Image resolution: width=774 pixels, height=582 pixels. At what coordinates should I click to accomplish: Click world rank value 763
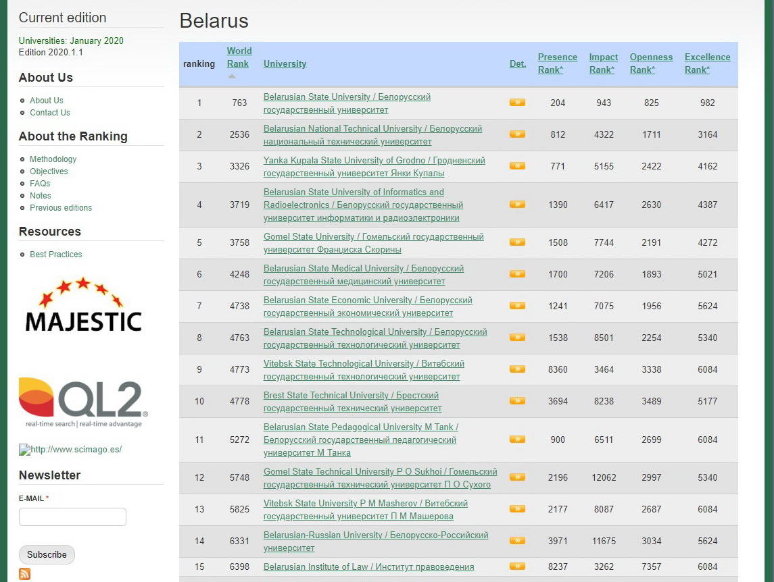click(x=239, y=103)
